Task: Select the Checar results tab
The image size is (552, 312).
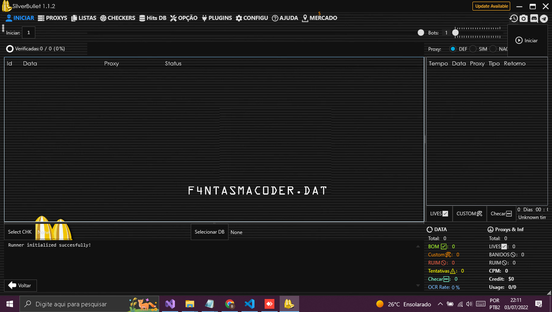Action: tap(501, 213)
